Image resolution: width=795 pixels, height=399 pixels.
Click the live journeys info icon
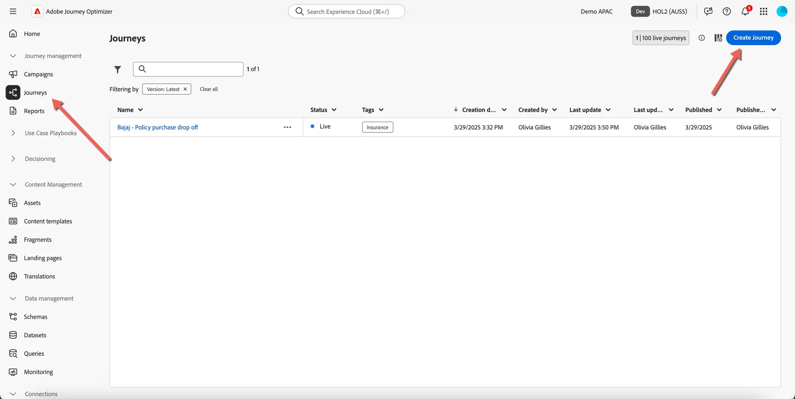(x=702, y=38)
